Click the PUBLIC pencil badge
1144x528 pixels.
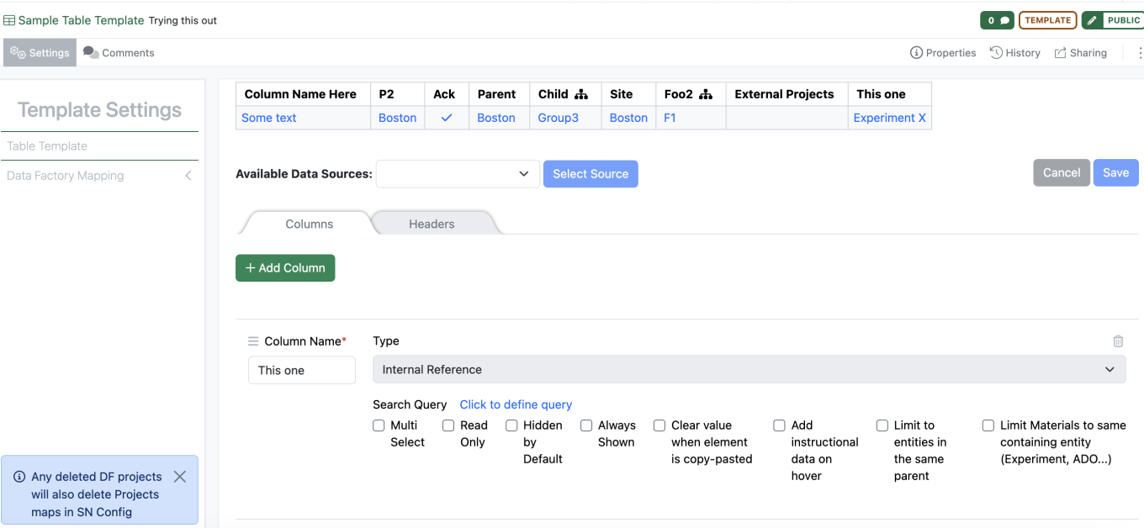[1114, 20]
